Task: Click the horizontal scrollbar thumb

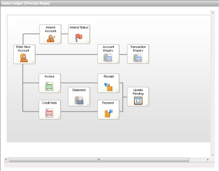Action: [x=99, y=159]
